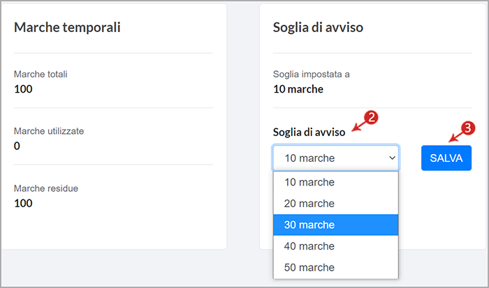This screenshot has width=489, height=288.
Task: Click the Marche totali value 100
Action: [x=23, y=89]
